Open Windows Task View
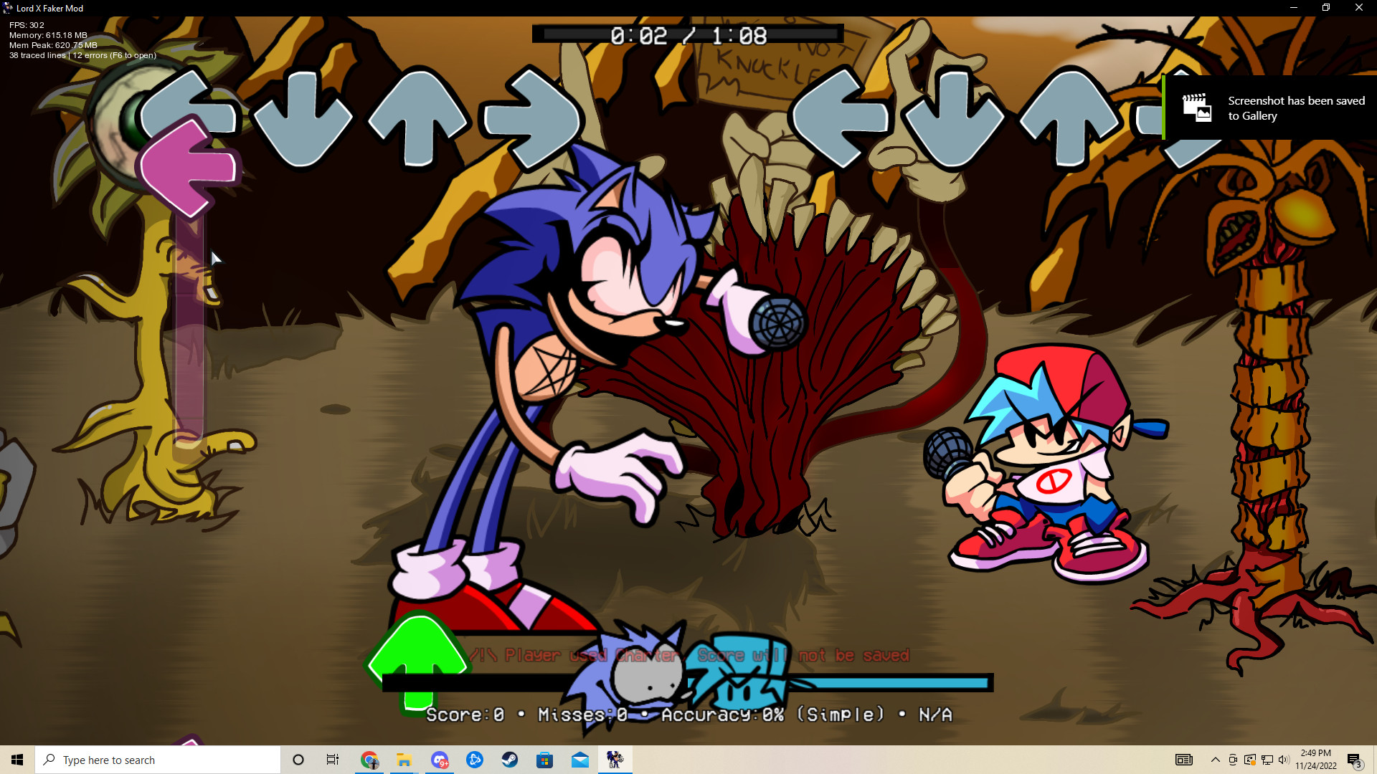Screen dimensions: 1377x774 click(x=333, y=760)
